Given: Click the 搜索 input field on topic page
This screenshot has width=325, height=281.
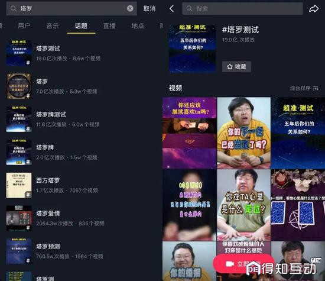Looking at the screenshot, I should click(242, 9).
